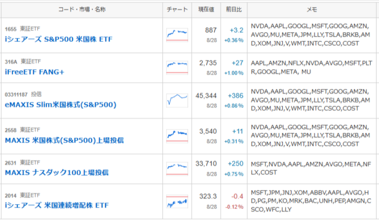Click the メモ column header
Viewport: 379px width, 221px height.
click(x=312, y=9)
